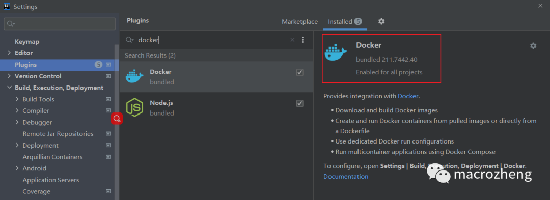Screen dimensions: 550x200
Task: Open the plugin search options three-dot menu
Action: 303,40
